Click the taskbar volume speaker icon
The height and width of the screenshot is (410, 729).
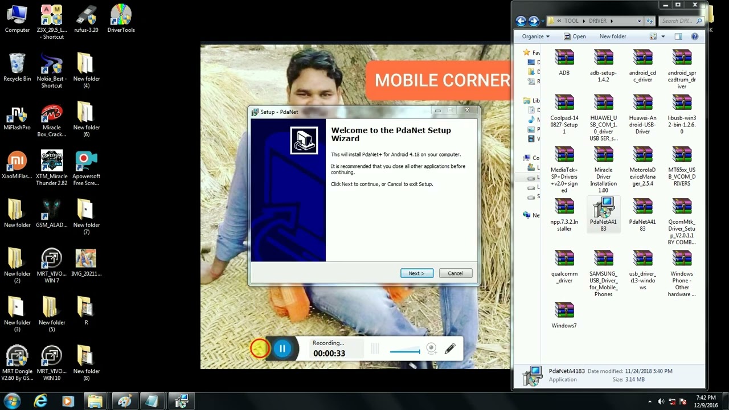[661, 401]
